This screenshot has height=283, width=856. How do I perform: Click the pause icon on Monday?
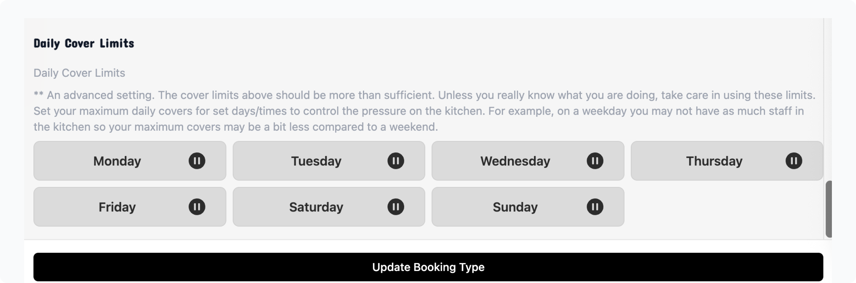click(x=197, y=161)
